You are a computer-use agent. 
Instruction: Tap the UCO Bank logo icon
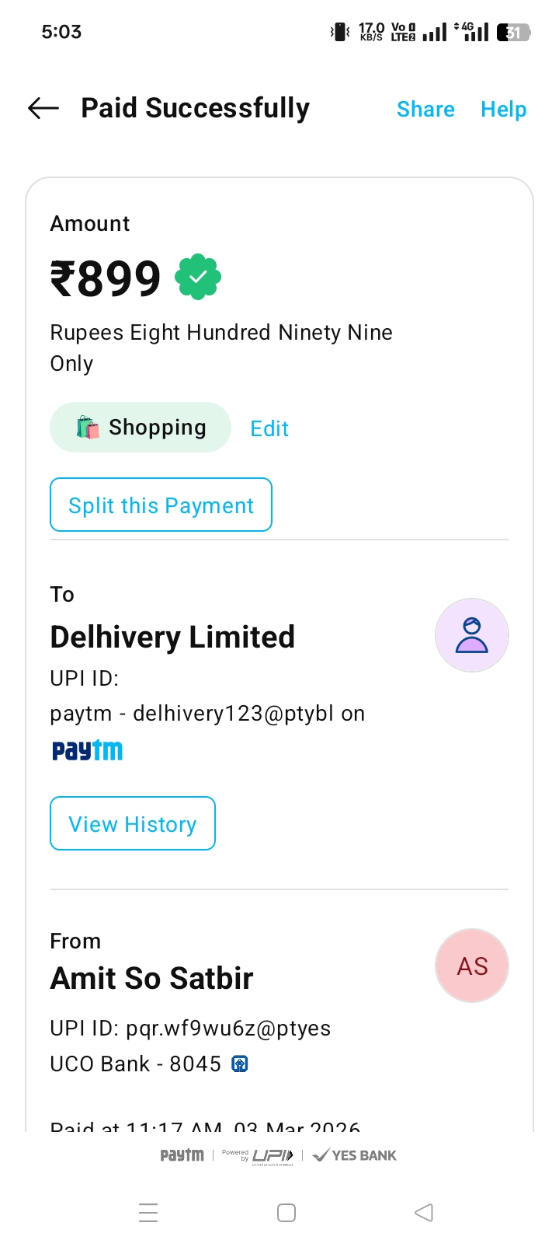coord(241,1064)
